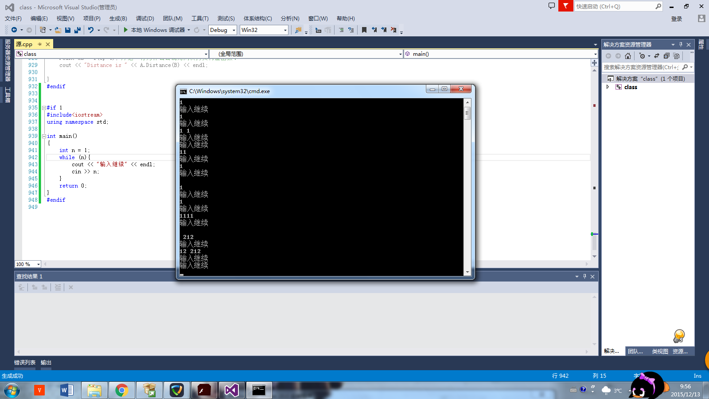Image resolution: width=709 pixels, height=399 pixels.
Task: Open the 帮助(H) menu
Action: point(346,19)
